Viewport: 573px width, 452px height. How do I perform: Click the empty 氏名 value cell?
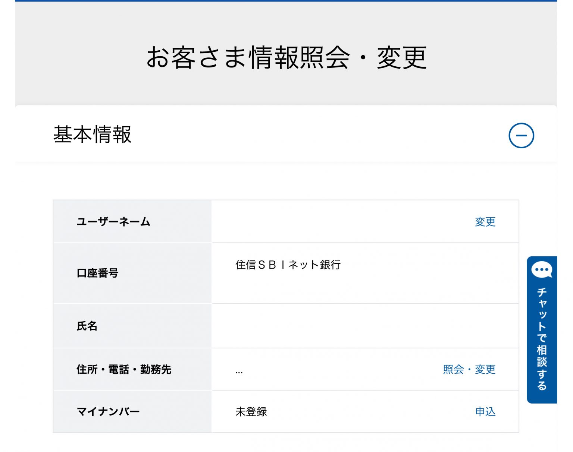pos(365,326)
